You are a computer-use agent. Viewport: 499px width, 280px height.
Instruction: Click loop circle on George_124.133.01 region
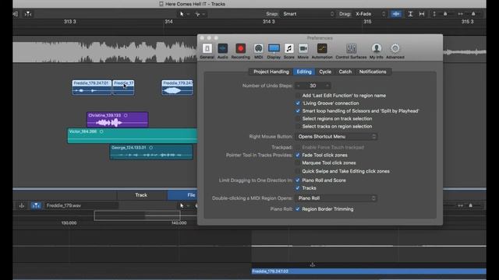pos(150,148)
